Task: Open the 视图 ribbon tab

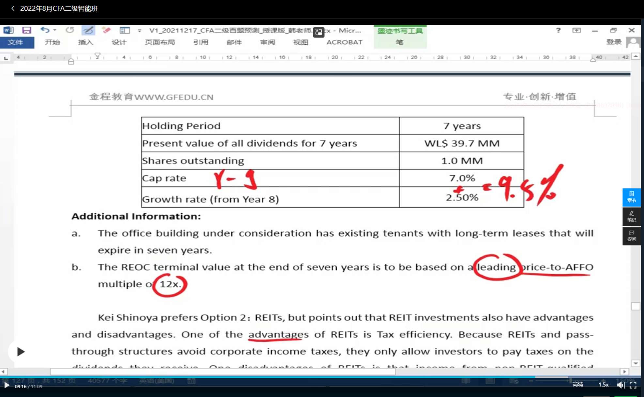Action: click(301, 42)
